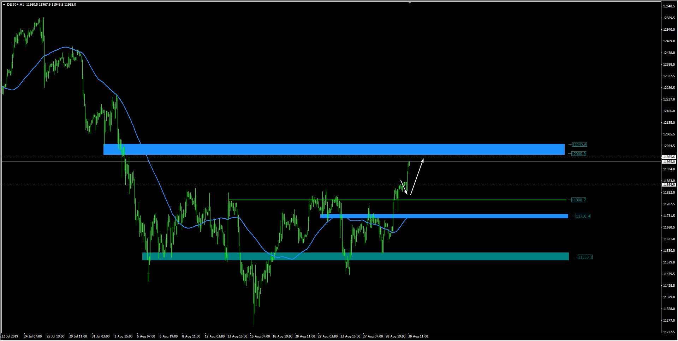678x341 pixels.
Task: Click the 12640.0 top price scale value
Action: click(x=669, y=6)
